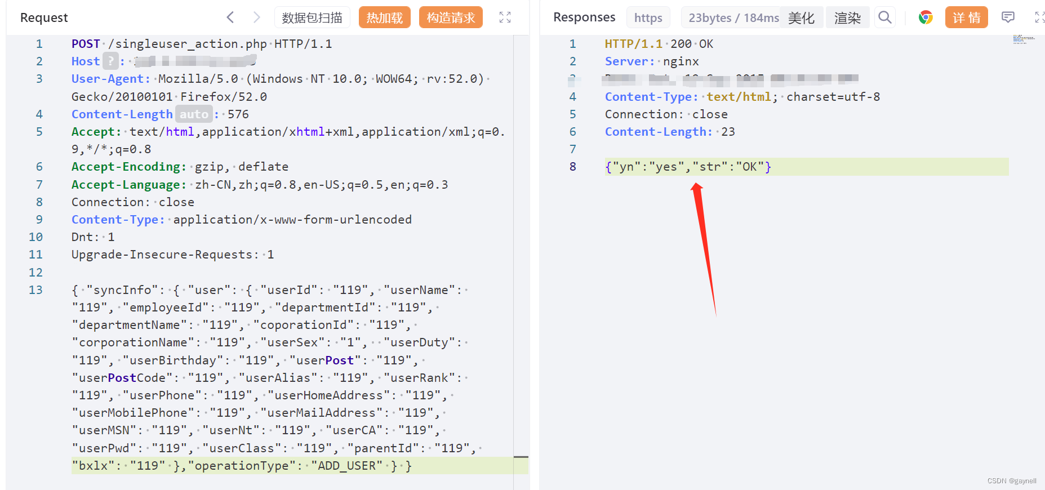1045x490 pixels.
Task: Click the 构造请求 button
Action: (x=451, y=17)
